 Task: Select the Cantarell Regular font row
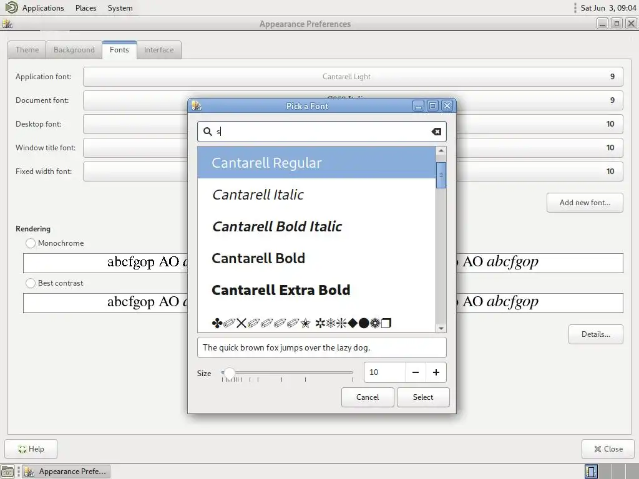316,163
